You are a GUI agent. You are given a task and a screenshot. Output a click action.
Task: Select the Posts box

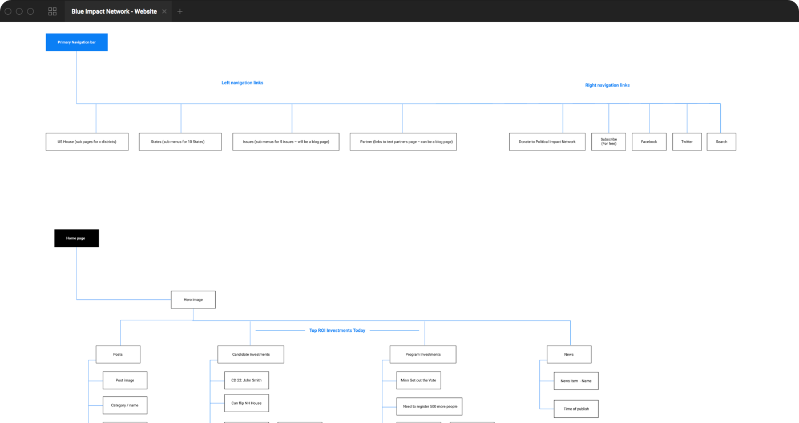pos(118,355)
